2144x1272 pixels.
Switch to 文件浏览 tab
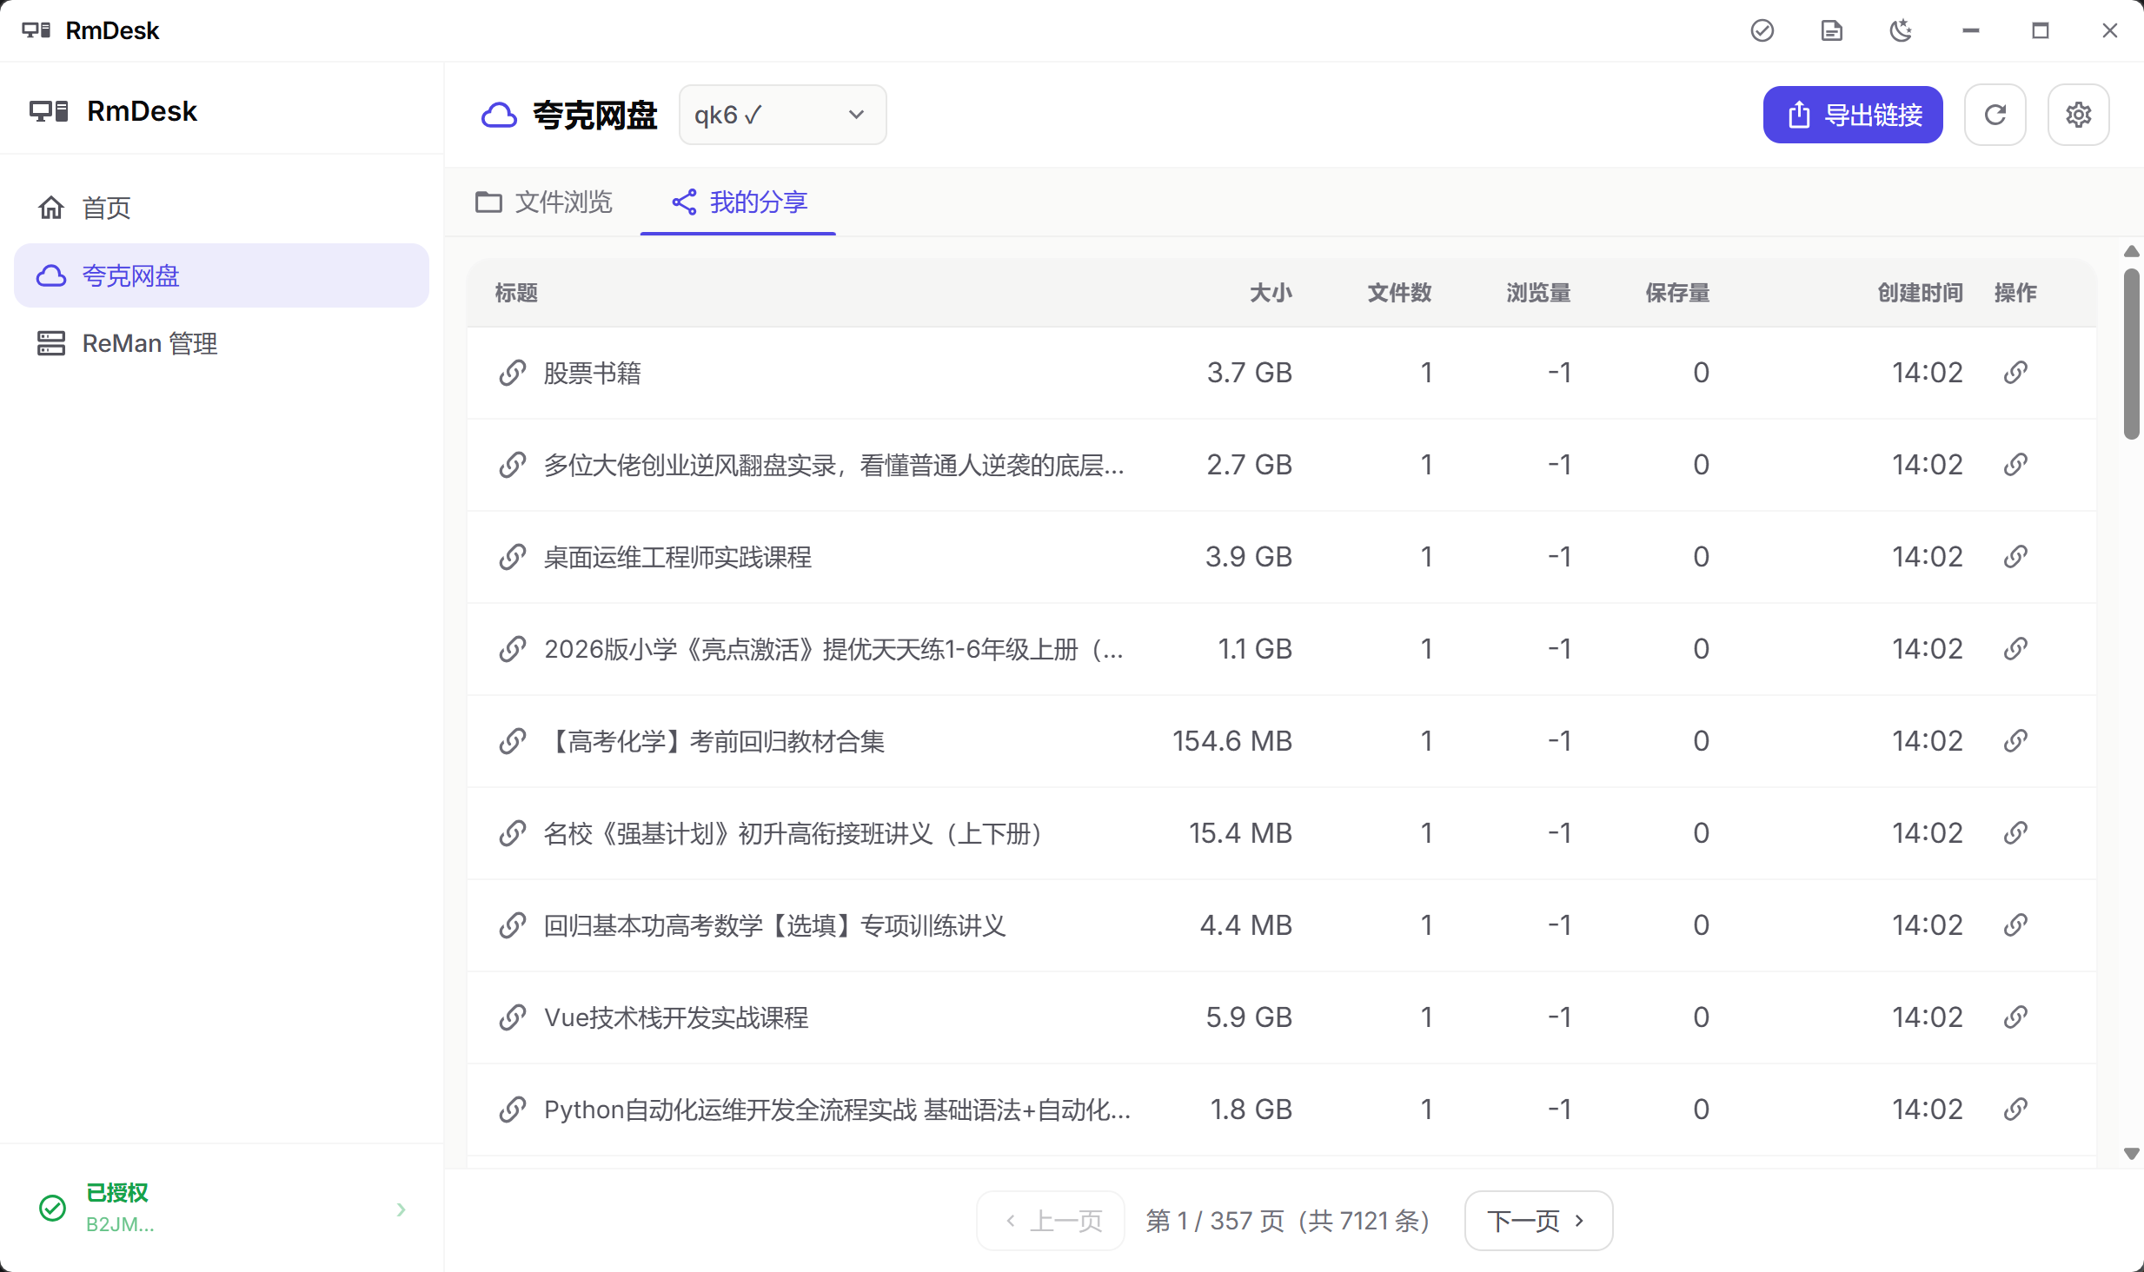coord(544,202)
